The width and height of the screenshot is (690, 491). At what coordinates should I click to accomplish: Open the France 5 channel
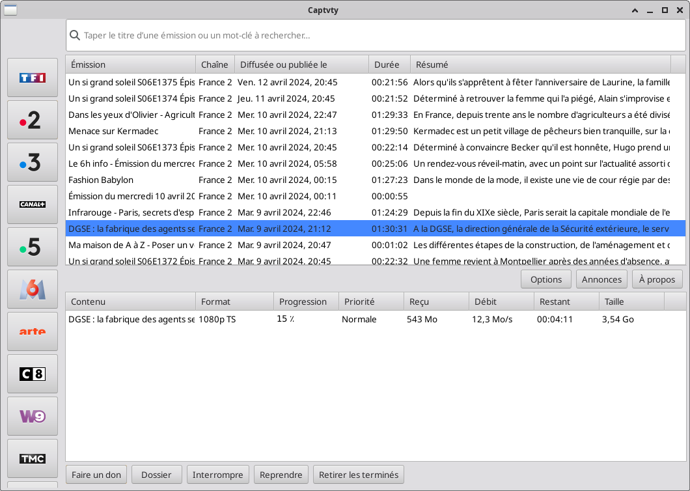point(33,247)
